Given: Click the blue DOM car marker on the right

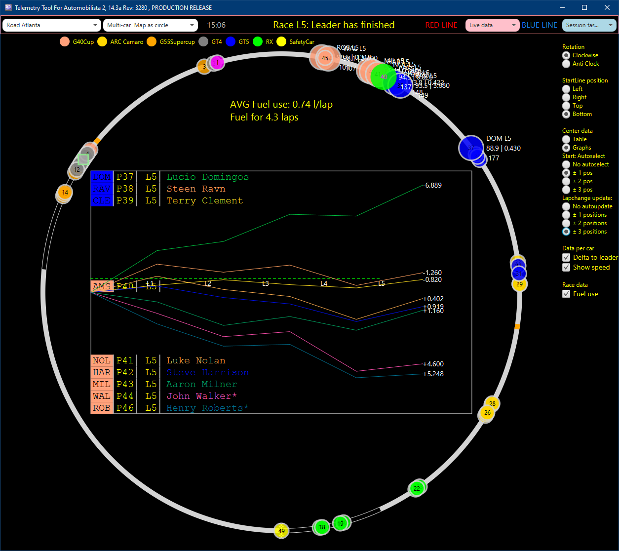Looking at the screenshot, I should (470, 148).
